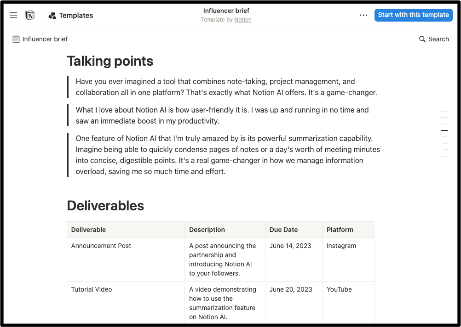This screenshot has height=327, width=461.
Task: Click the Announcement Post table cell
Action: click(x=101, y=246)
